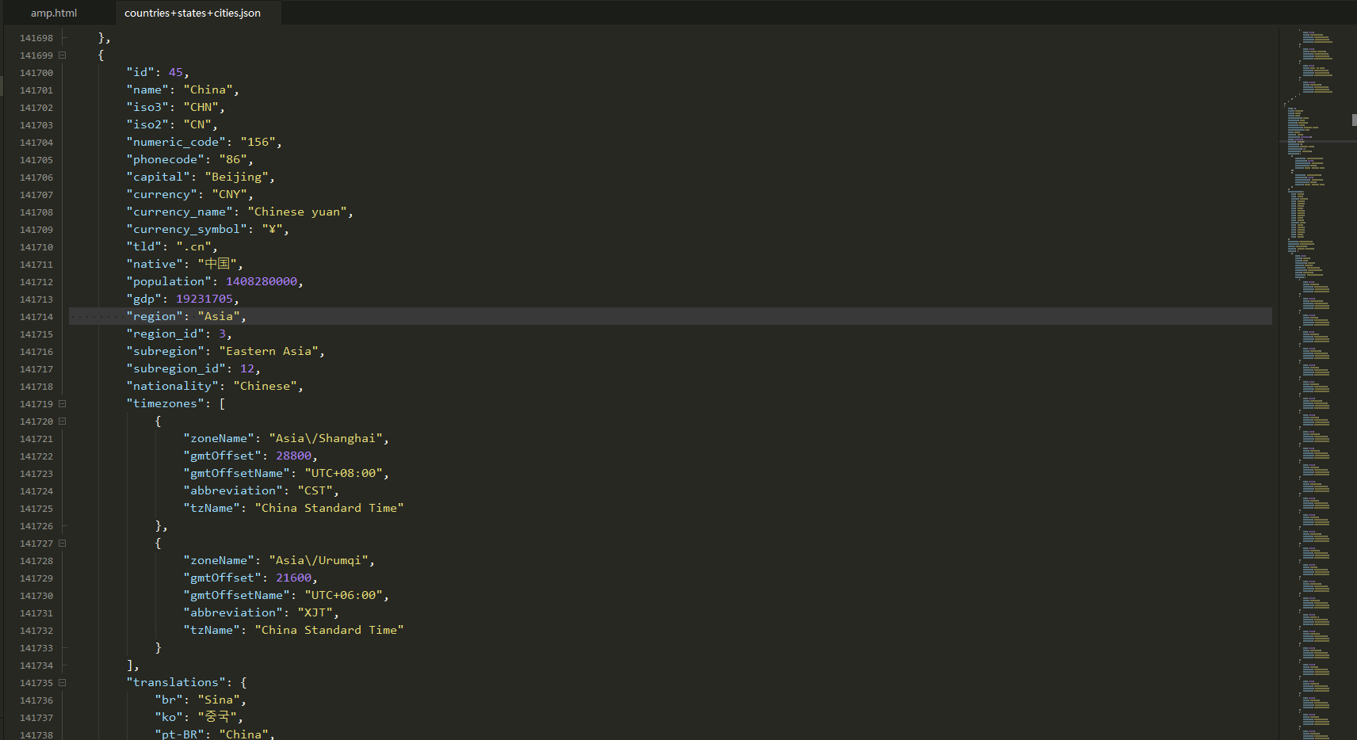The image size is (1357, 740).
Task: Click the "Eastern Asia" subregion value
Action: coord(269,351)
